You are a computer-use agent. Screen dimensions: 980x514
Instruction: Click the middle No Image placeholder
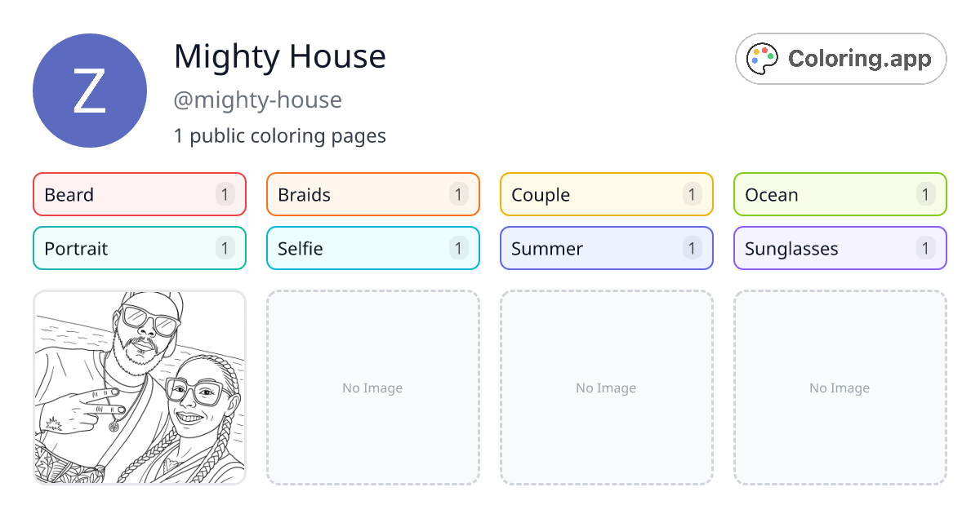pos(606,388)
